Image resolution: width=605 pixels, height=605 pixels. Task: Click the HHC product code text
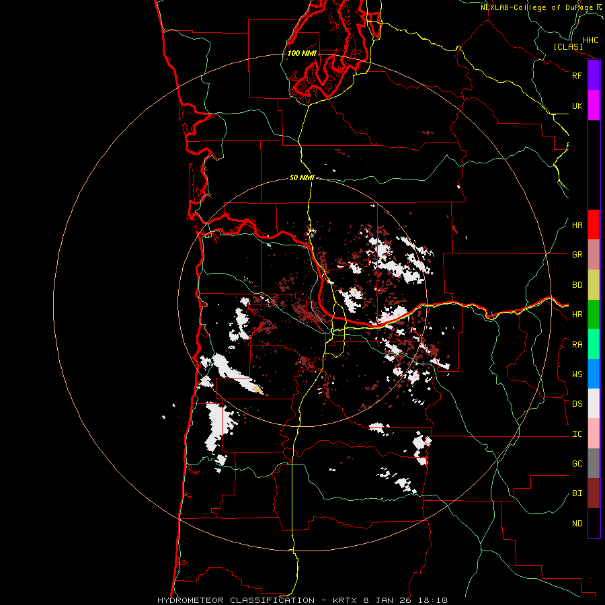590,40
